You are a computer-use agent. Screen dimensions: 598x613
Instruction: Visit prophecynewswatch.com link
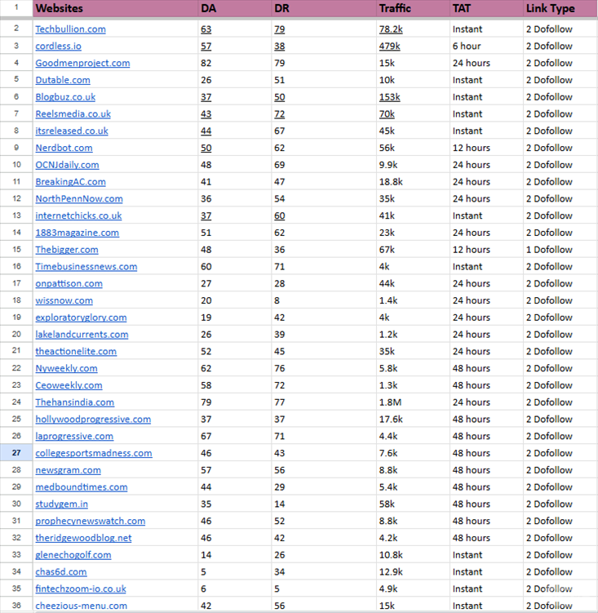point(91,521)
